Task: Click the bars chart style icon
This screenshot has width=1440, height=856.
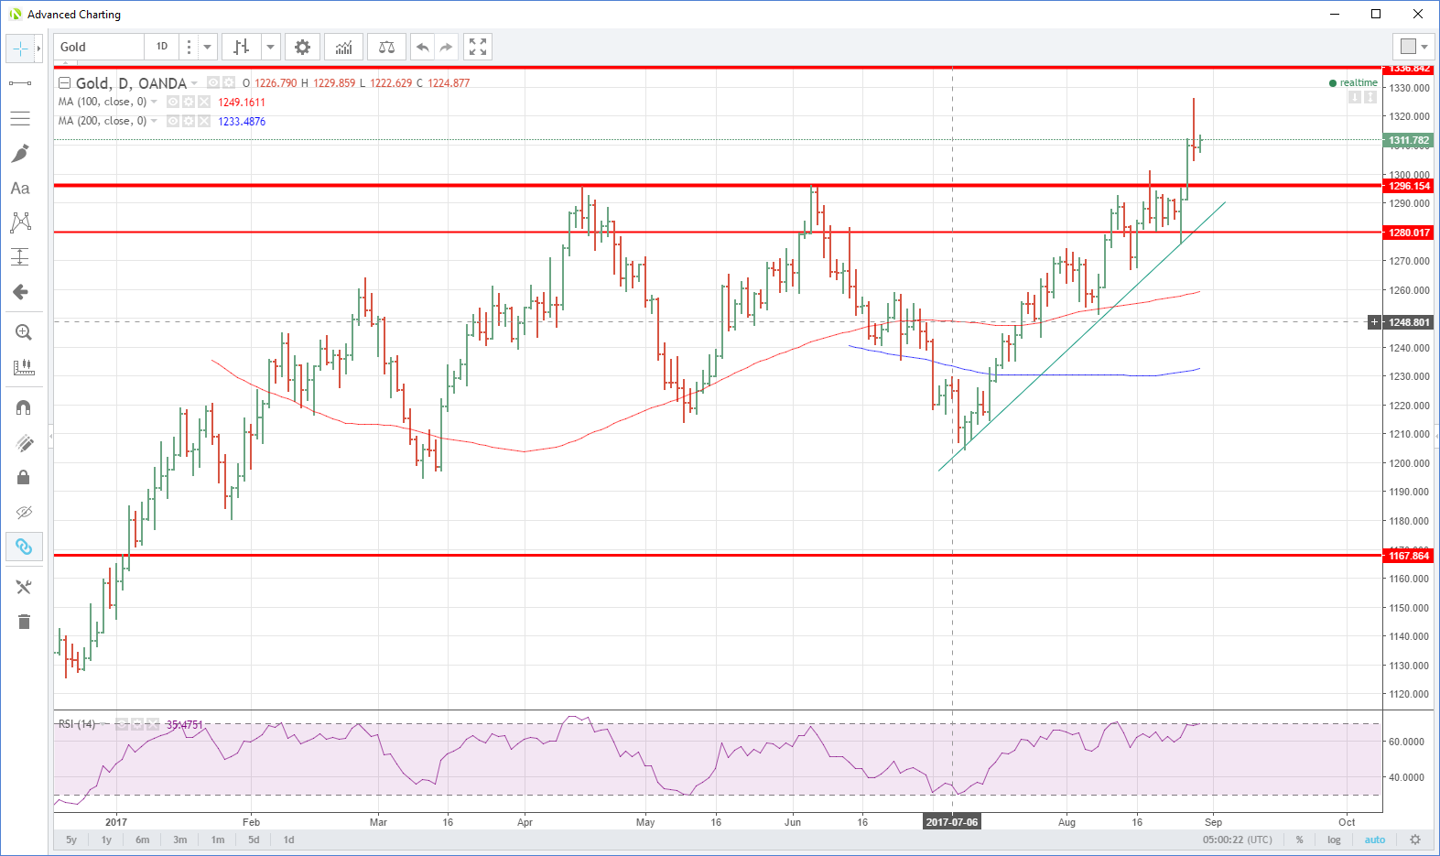Action: pos(242,47)
